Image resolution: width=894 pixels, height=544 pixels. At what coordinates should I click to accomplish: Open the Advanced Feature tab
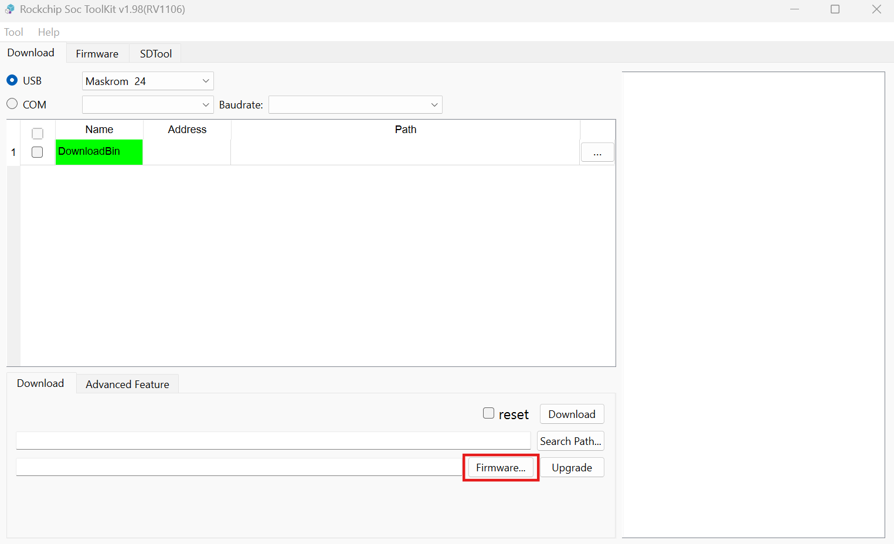(x=127, y=384)
